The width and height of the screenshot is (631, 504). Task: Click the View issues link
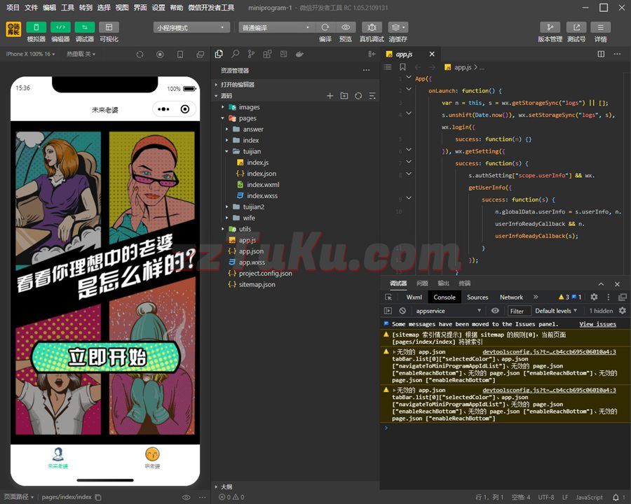tap(597, 324)
